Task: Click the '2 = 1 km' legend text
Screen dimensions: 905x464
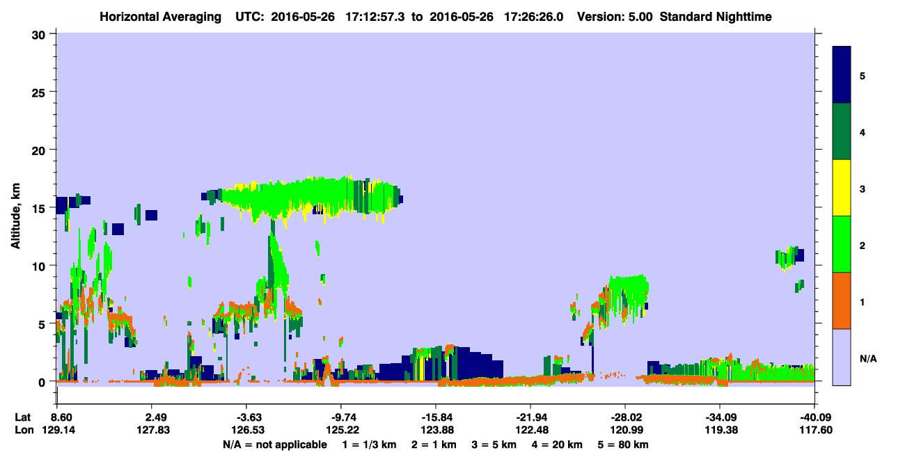Action: coord(435,445)
